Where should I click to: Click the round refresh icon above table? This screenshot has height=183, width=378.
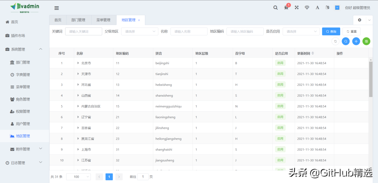(335, 41)
